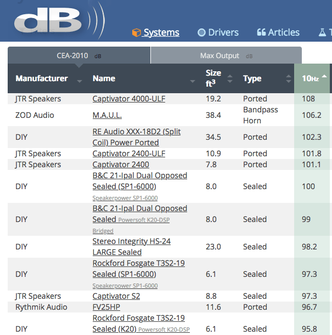Click the 11.6 size cell
332x335 pixels.
coord(213,307)
